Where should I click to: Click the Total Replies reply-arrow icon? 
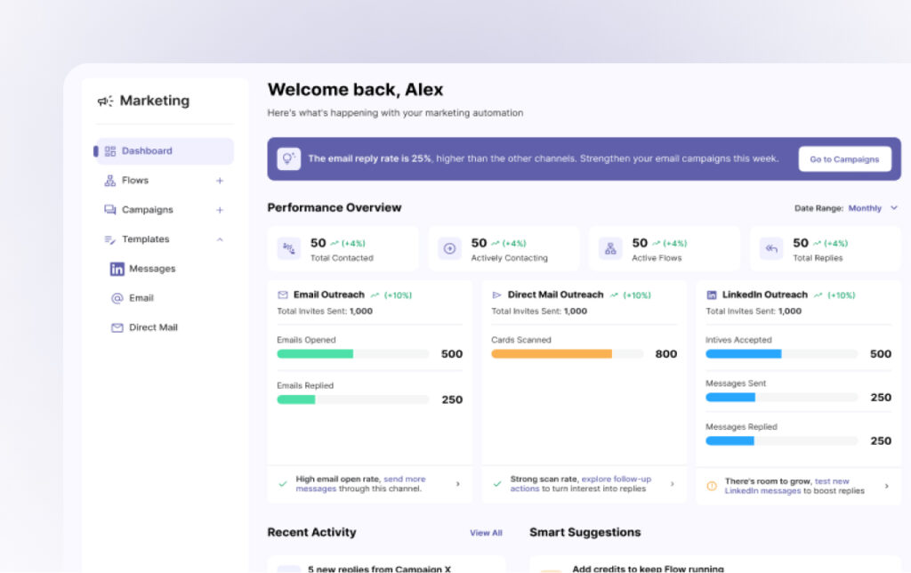(x=771, y=248)
